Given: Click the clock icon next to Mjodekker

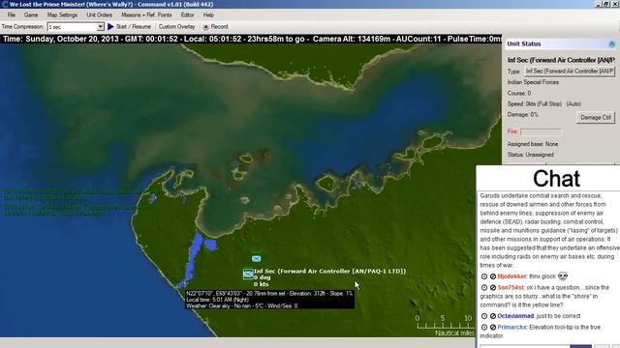Looking at the screenshot, I should point(484,276).
